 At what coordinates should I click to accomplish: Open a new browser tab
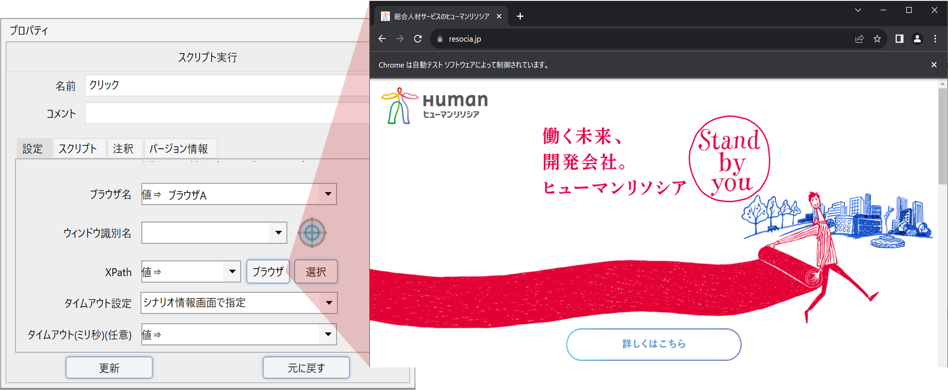click(520, 16)
